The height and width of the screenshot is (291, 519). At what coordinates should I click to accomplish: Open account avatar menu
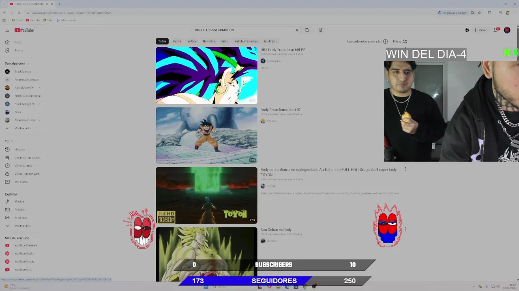(507, 30)
